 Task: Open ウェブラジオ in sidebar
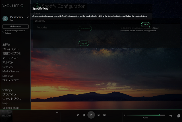(11, 80)
